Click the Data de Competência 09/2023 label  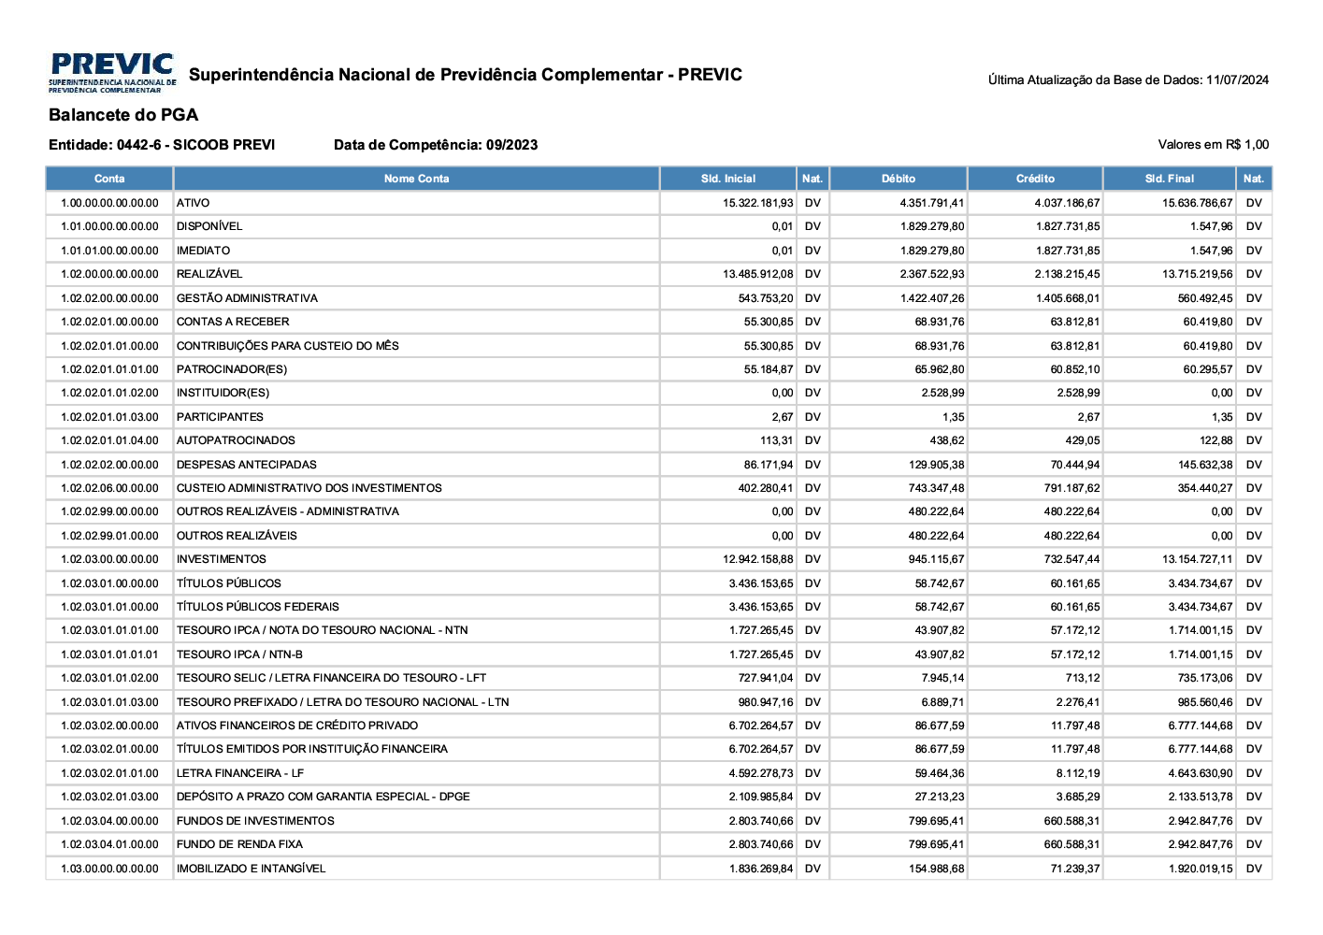(436, 145)
